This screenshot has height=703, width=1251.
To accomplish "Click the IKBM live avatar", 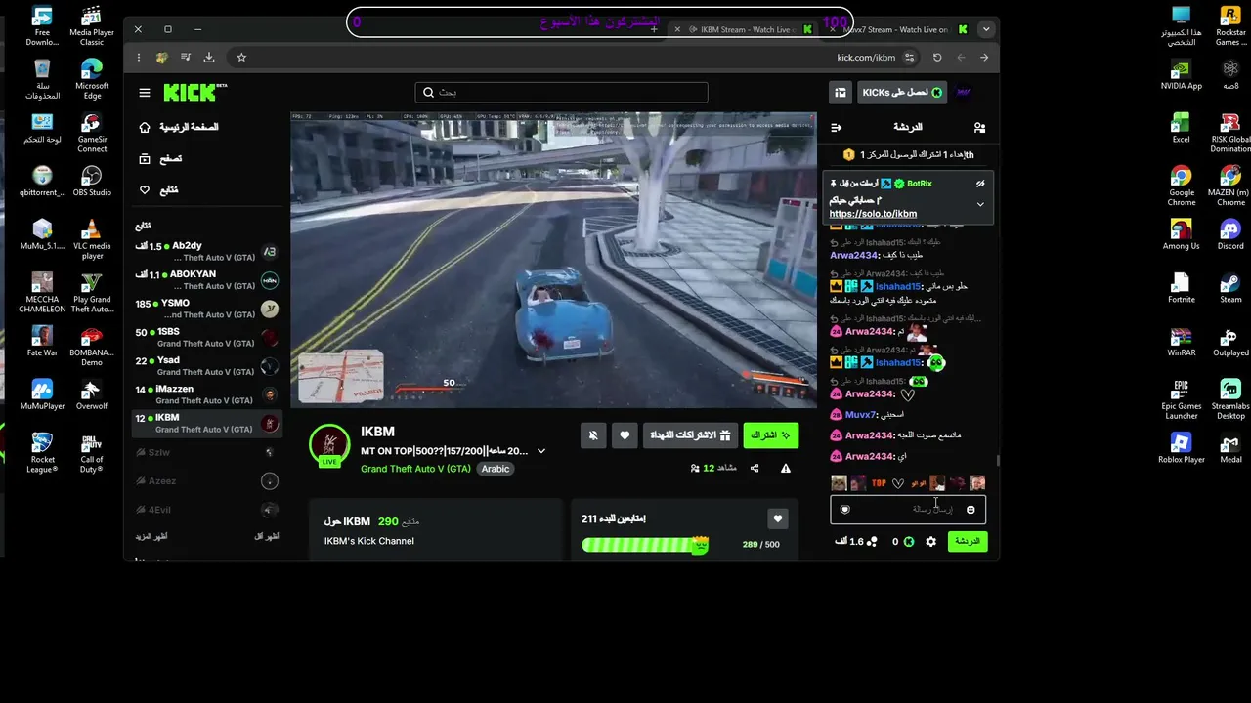I will (329, 445).
